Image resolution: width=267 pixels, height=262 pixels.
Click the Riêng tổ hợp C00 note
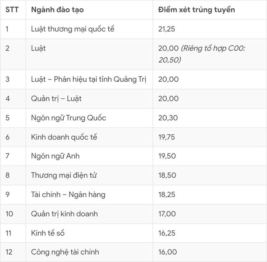202,54
